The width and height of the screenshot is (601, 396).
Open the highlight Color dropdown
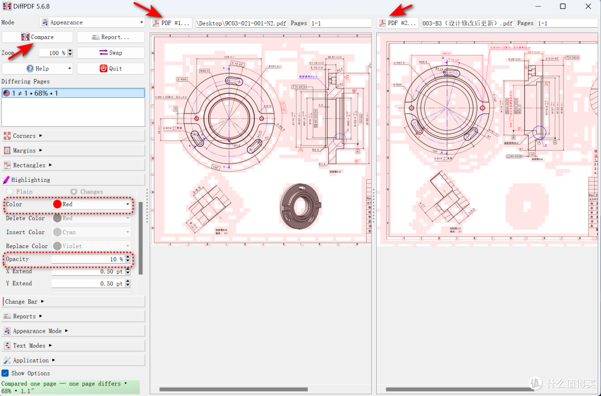(91, 204)
